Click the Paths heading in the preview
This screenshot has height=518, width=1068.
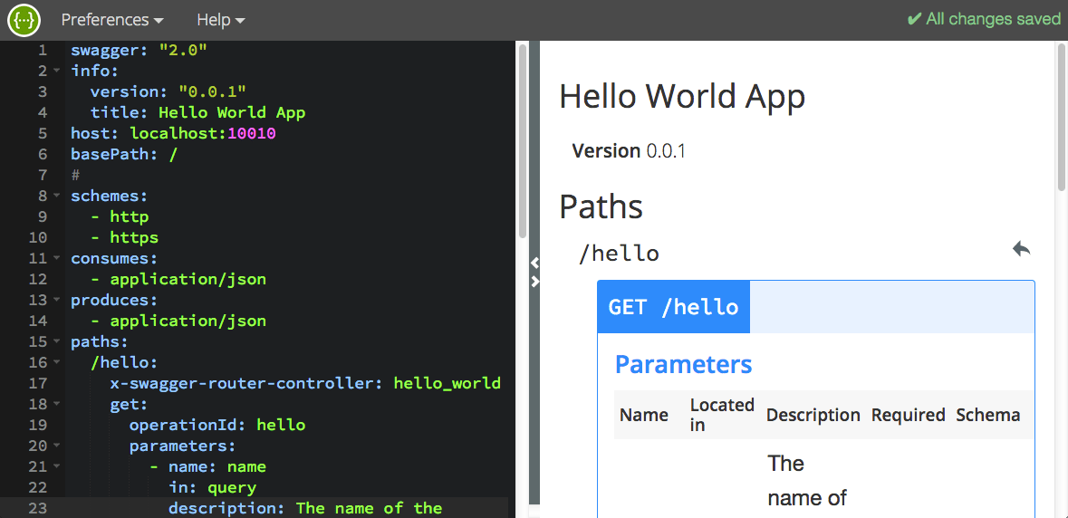click(x=601, y=206)
